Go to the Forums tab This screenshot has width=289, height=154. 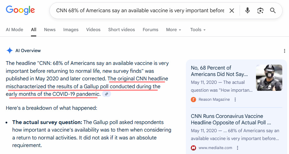[150, 30]
